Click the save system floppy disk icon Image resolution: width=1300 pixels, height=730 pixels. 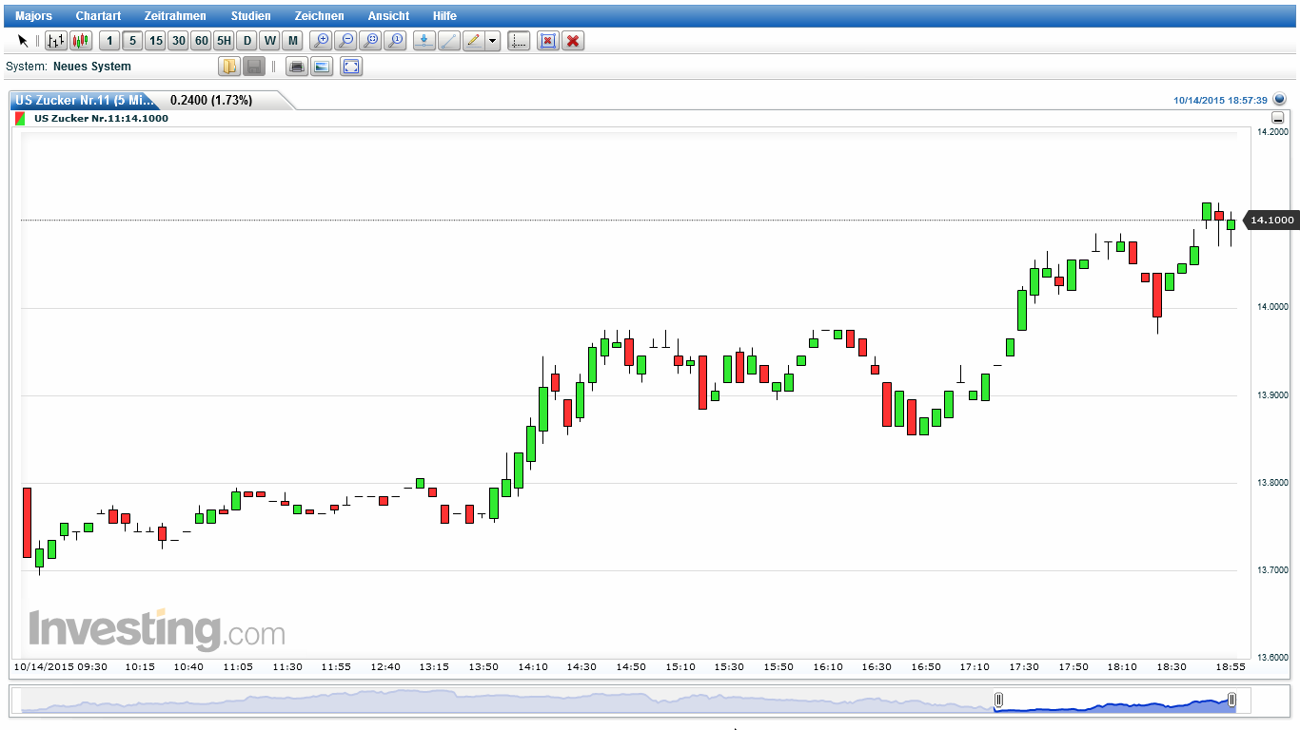tap(254, 67)
